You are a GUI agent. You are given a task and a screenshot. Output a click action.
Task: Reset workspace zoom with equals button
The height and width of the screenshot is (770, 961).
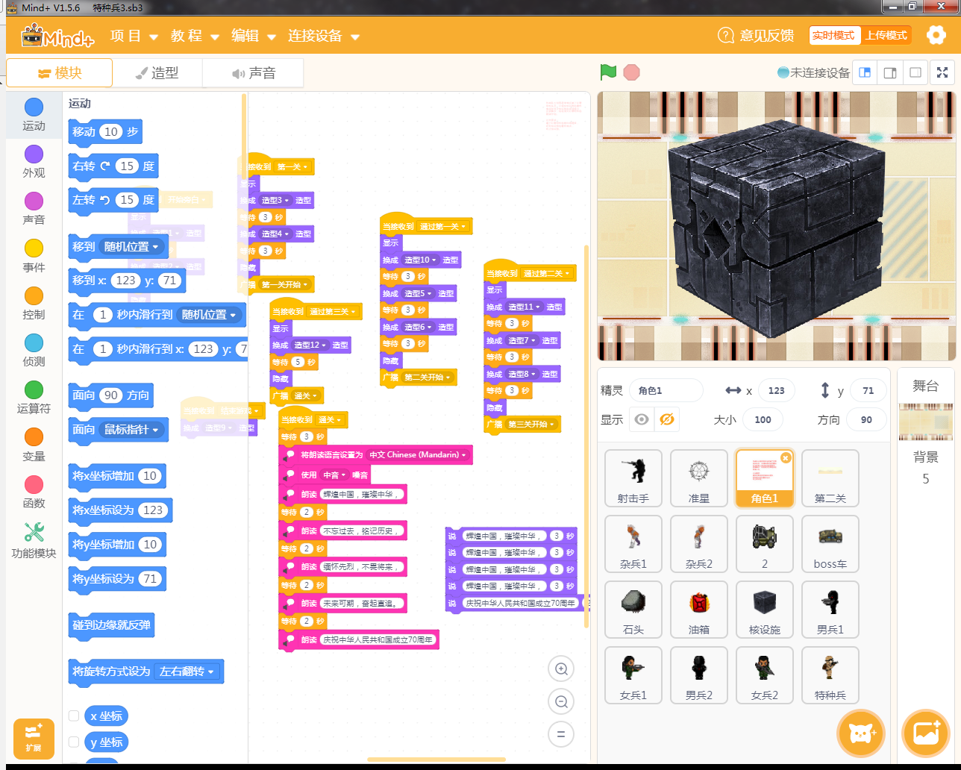[x=561, y=734]
